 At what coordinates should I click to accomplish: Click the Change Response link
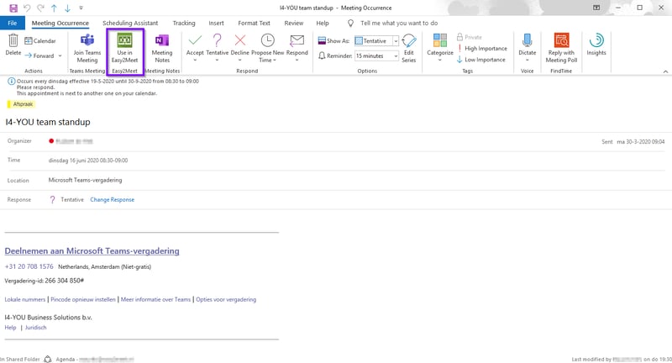(x=112, y=200)
